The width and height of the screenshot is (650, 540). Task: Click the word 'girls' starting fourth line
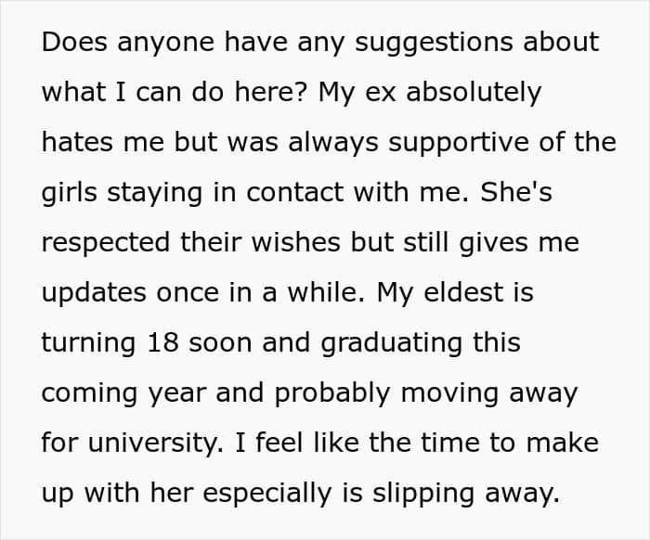(x=70, y=193)
